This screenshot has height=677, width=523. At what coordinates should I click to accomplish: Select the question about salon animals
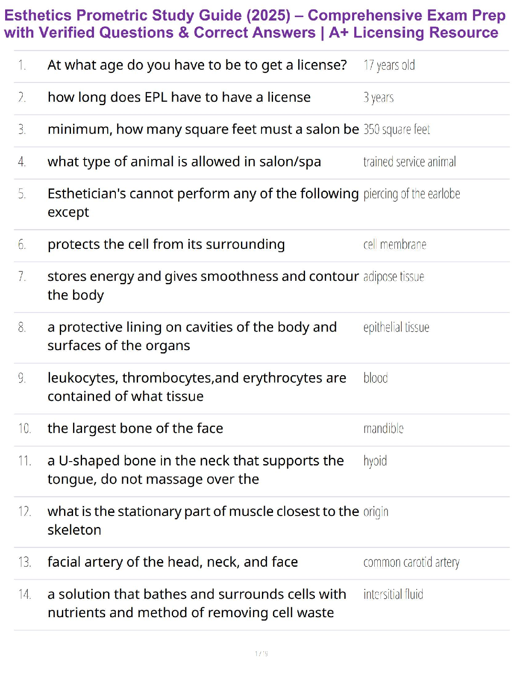(x=184, y=162)
